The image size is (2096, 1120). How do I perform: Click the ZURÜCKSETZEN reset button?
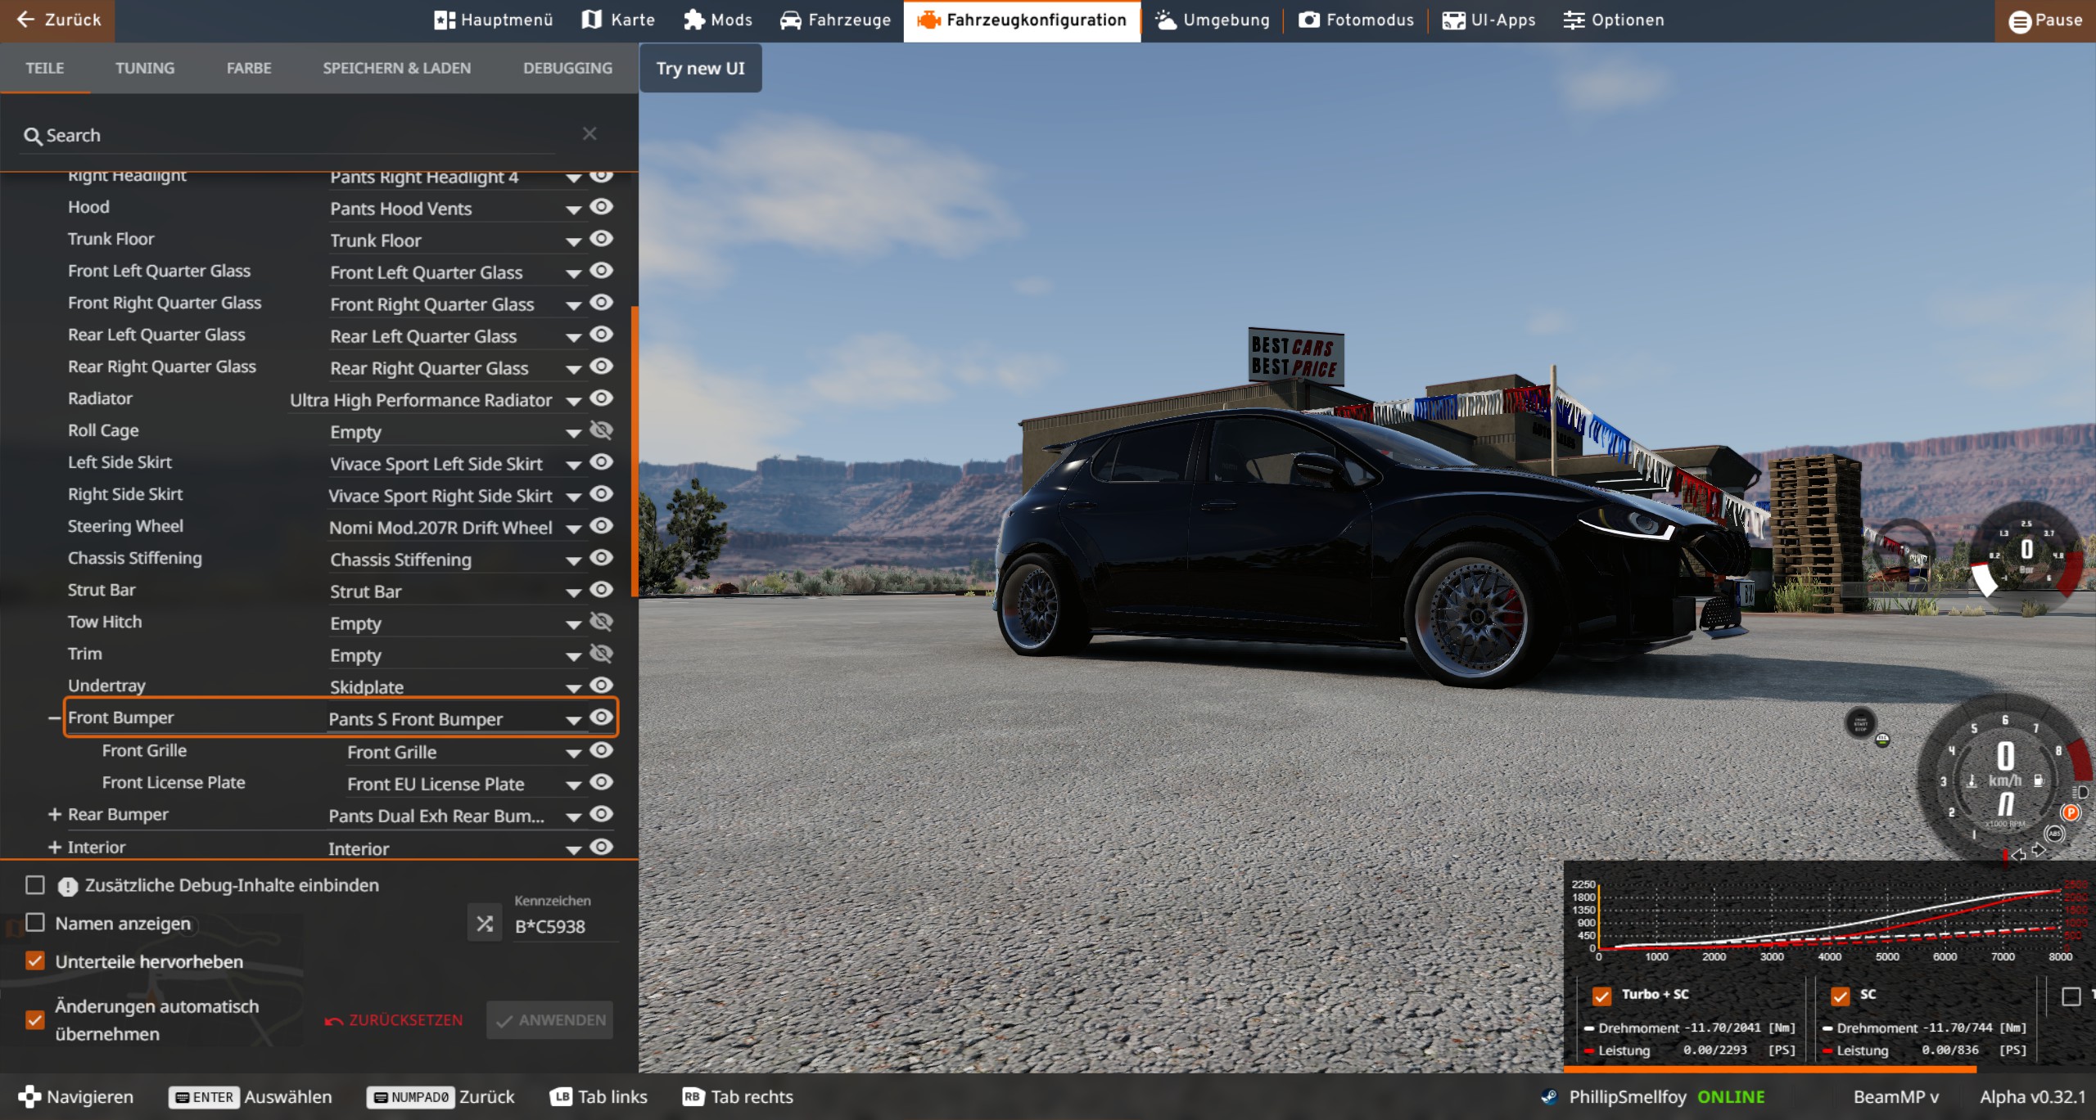pyautogui.click(x=394, y=1020)
